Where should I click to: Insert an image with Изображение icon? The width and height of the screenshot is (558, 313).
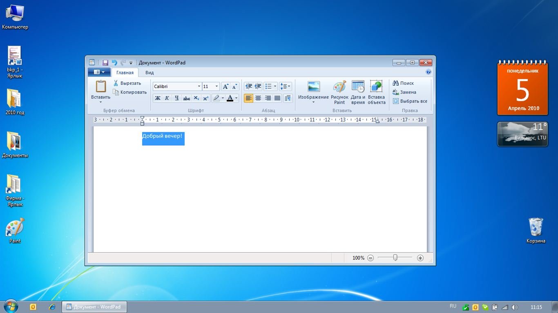coord(313,87)
